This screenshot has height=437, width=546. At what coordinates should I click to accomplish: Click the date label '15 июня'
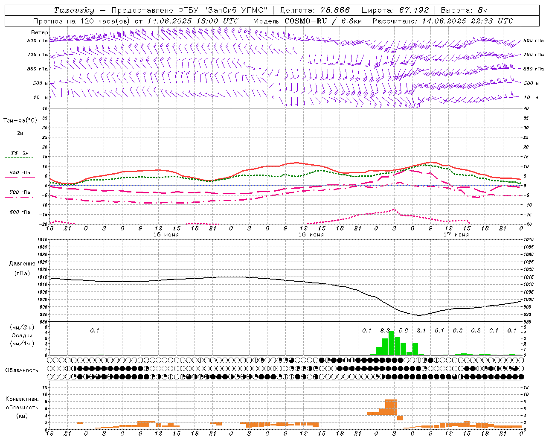[166, 234]
